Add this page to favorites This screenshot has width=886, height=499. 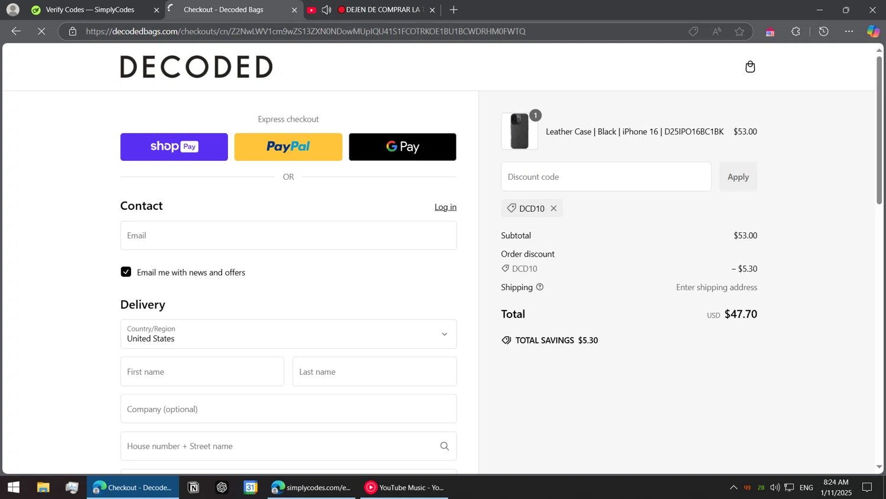click(x=740, y=31)
